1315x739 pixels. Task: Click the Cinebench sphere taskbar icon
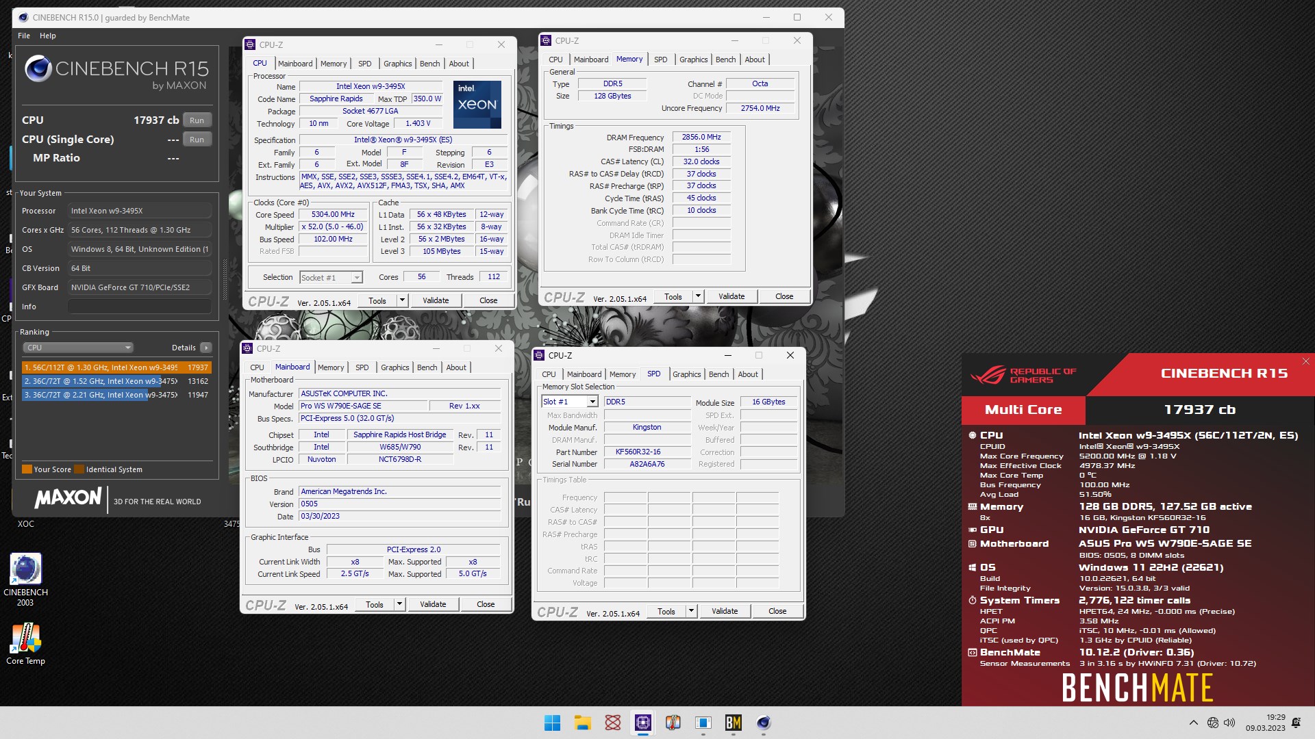click(763, 723)
